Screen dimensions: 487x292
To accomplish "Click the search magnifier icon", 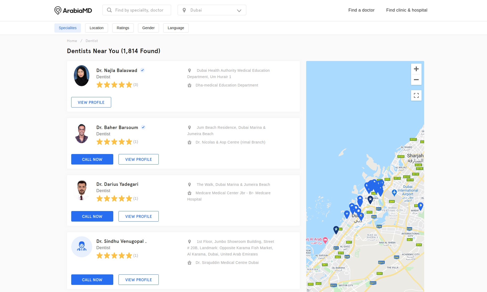I will coord(109,10).
